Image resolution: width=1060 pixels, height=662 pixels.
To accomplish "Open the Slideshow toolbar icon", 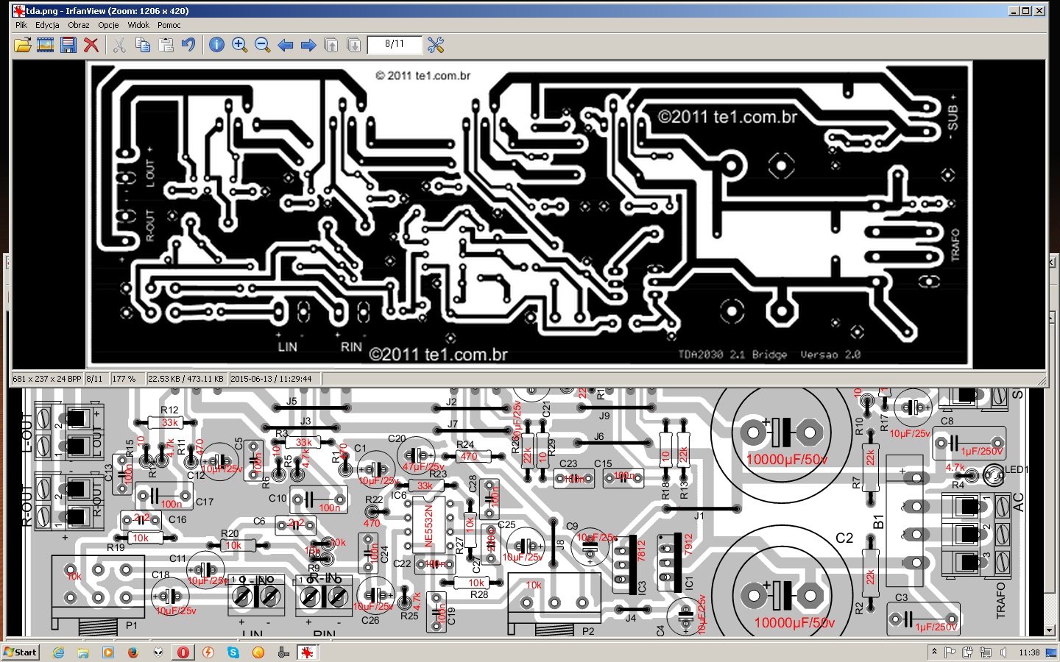I will [46, 45].
